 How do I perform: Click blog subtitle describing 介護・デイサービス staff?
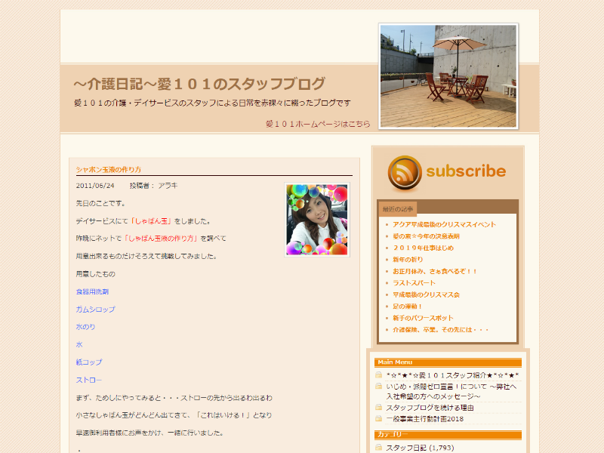(212, 103)
